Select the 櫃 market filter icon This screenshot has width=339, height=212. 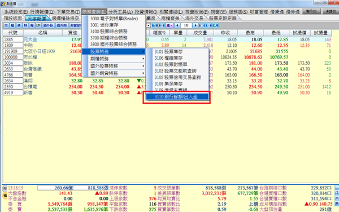(x=12, y=25)
